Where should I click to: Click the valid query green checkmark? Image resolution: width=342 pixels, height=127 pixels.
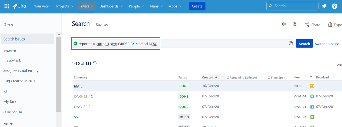[x=75, y=44]
